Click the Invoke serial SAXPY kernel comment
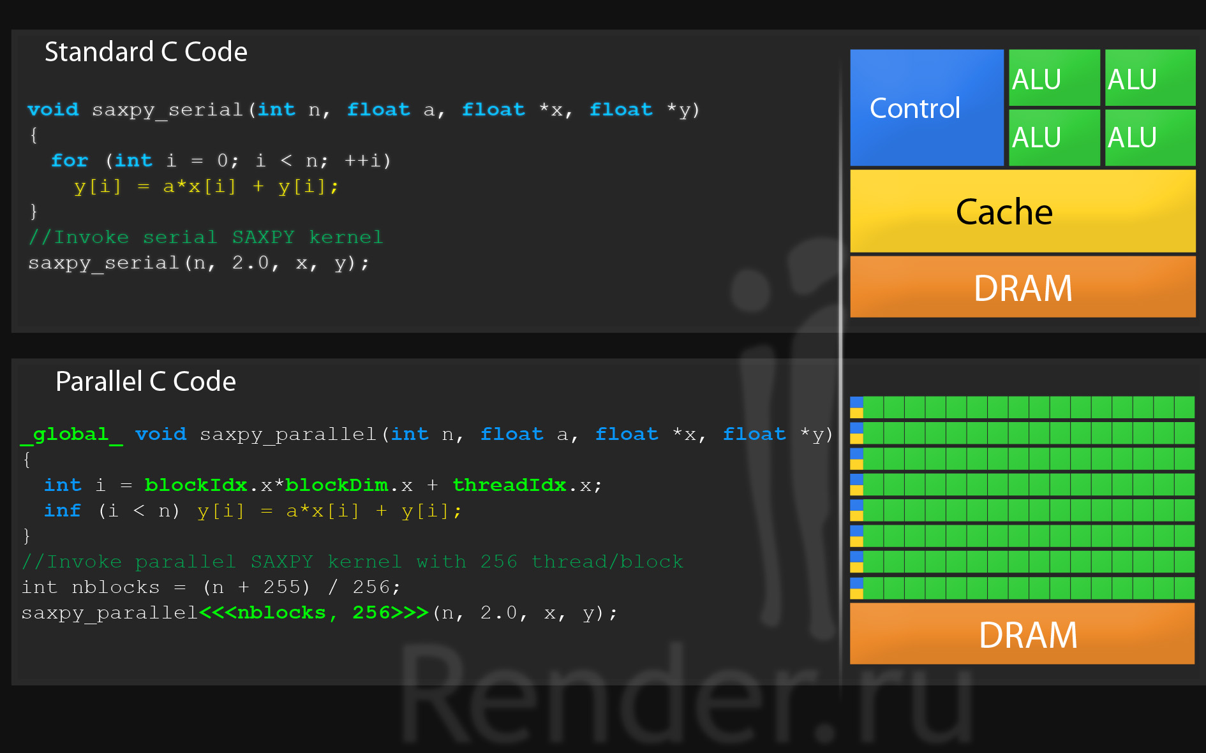 click(x=205, y=237)
